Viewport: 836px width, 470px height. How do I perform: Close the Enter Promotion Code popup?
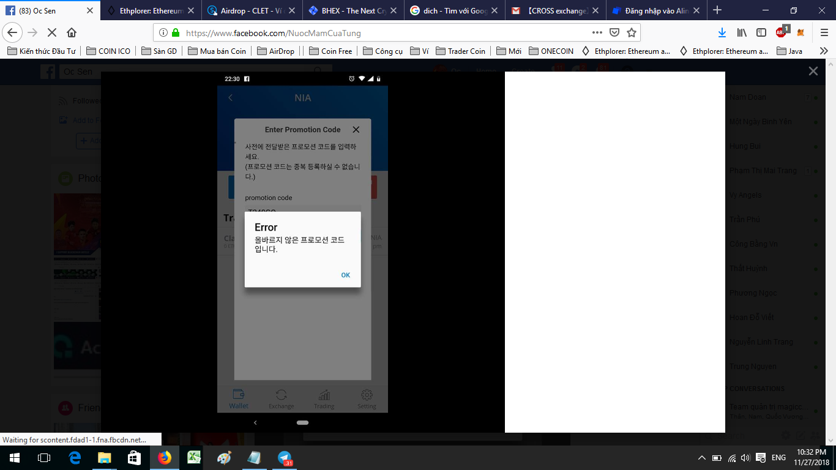tap(356, 130)
